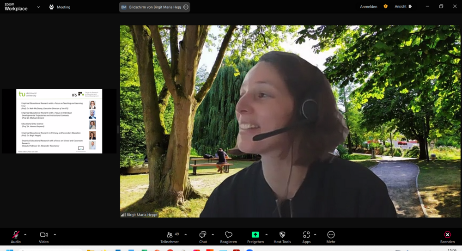This screenshot has height=251, width=462.
Task: Open the Ansicht view menu
Action: [403, 6]
